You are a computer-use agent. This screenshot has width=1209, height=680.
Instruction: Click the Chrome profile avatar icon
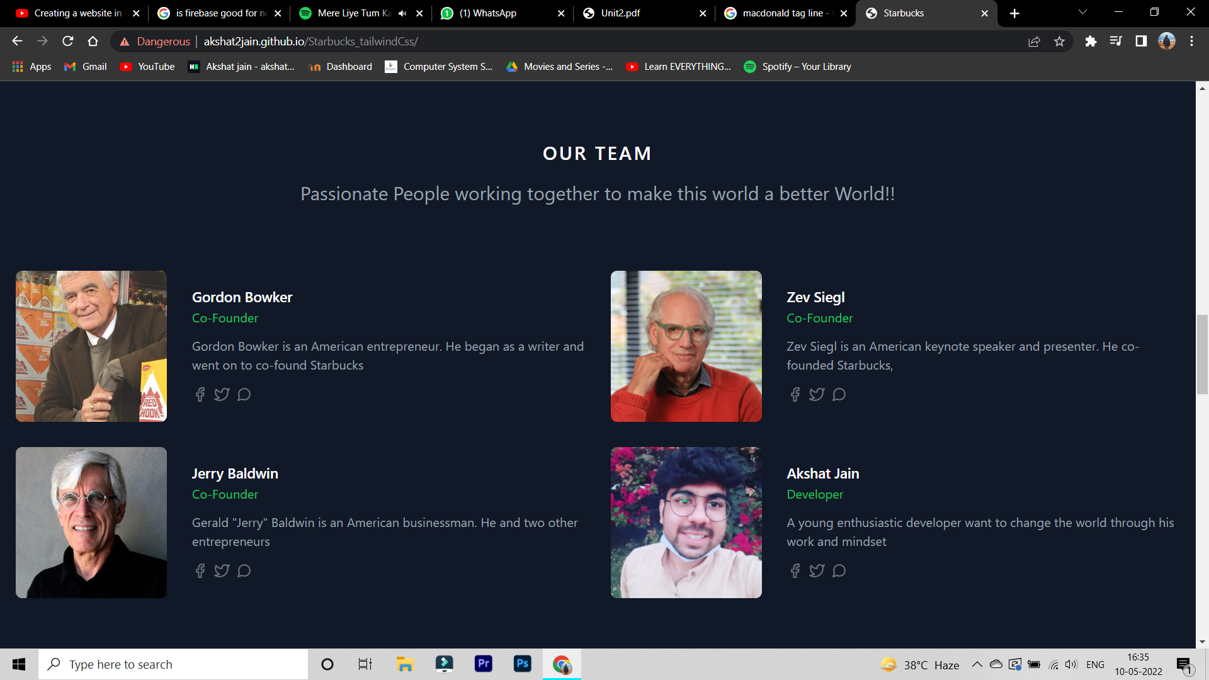click(1167, 41)
